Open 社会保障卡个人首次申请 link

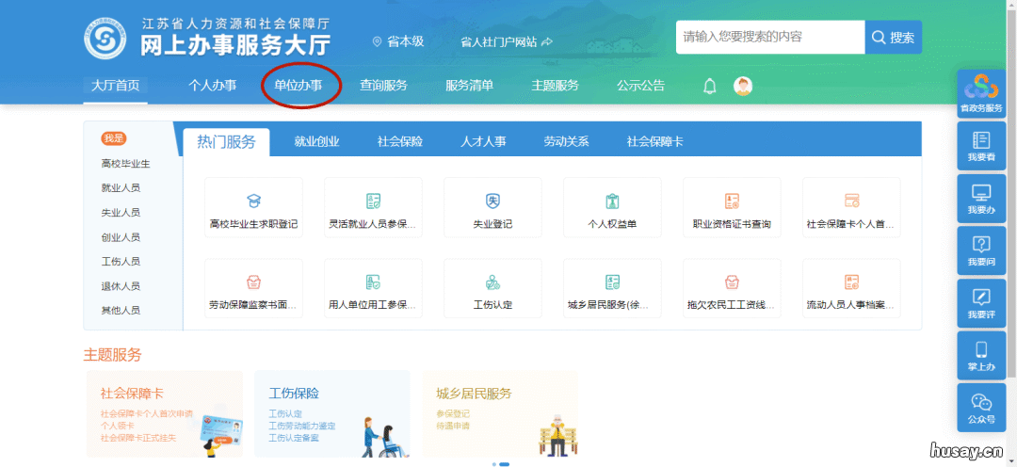point(147,414)
